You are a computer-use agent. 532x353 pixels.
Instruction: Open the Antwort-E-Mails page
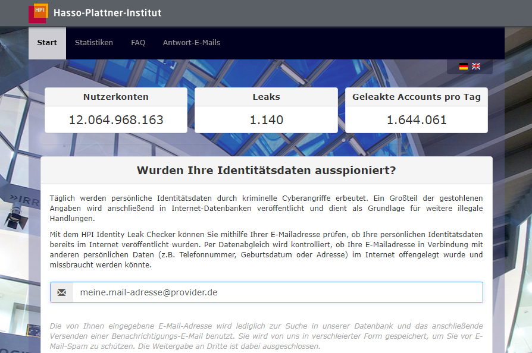pos(191,43)
